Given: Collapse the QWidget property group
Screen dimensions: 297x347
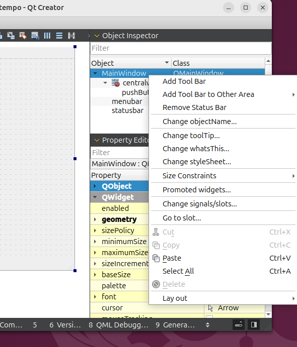Looking at the screenshot, I should click(x=95, y=197).
